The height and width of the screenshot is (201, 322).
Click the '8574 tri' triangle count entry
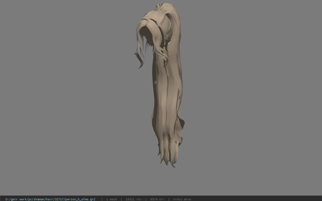coord(157,199)
